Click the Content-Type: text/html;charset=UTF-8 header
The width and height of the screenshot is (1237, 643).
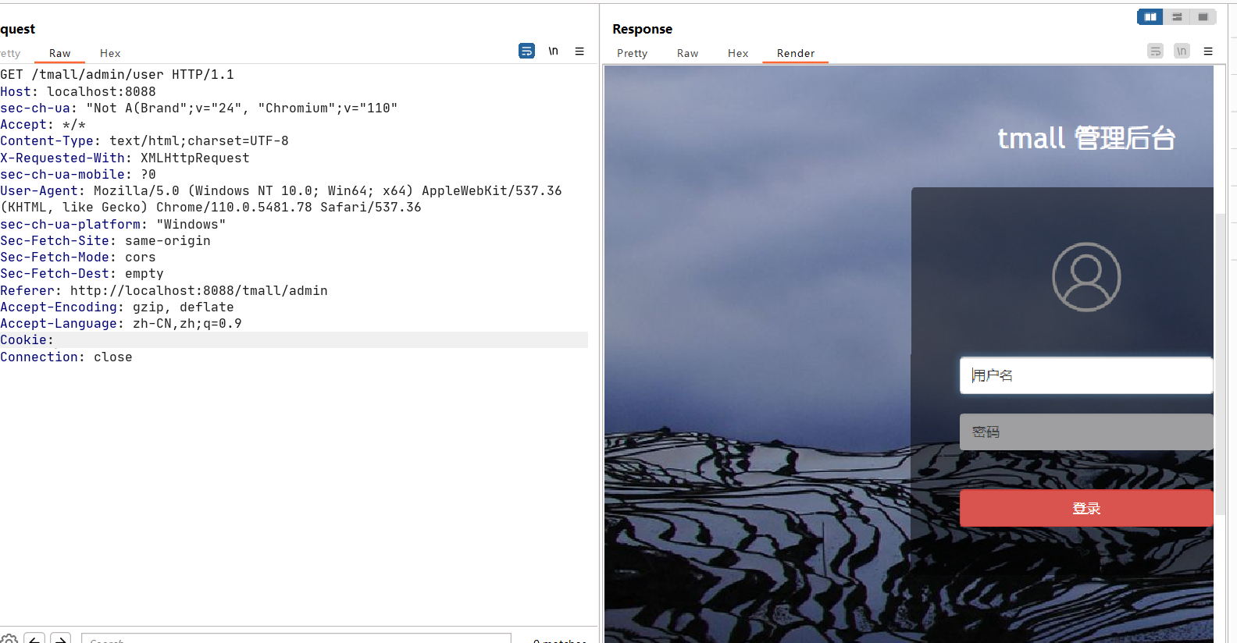[144, 141]
